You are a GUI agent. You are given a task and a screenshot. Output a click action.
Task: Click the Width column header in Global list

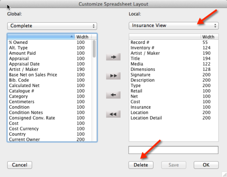pyautogui.click(x=83, y=37)
